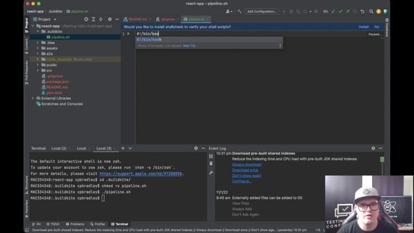Click No to dismiss shellcheck prompt

(376, 27)
